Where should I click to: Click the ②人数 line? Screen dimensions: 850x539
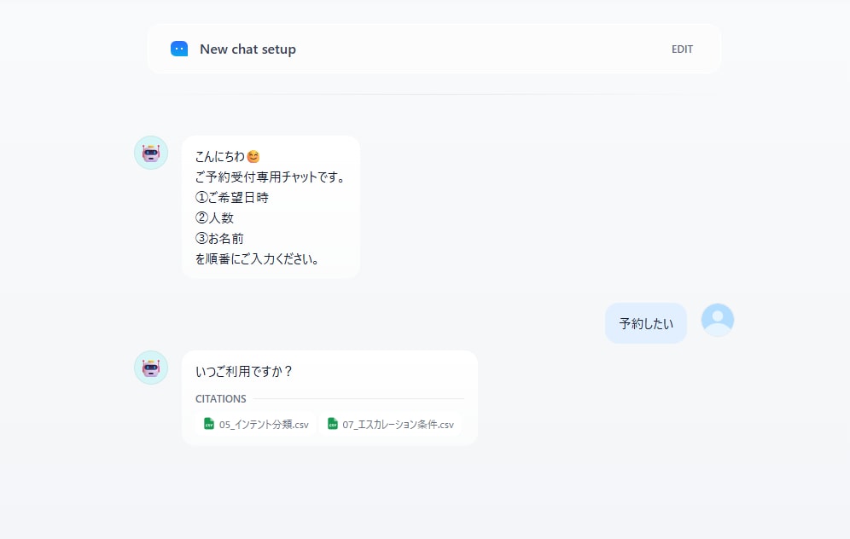(215, 218)
